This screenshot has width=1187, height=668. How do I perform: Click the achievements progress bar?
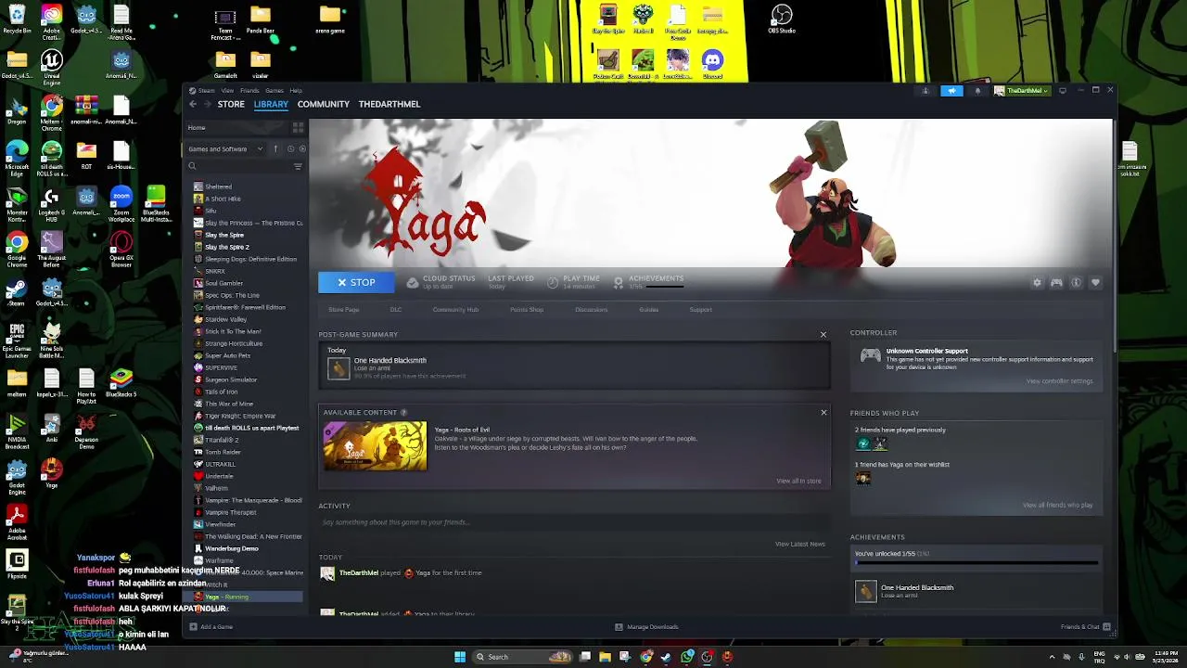[x=976, y=562]
